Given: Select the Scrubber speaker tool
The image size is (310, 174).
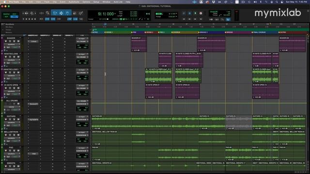Looking at the screenshot, I should (75, 13).
